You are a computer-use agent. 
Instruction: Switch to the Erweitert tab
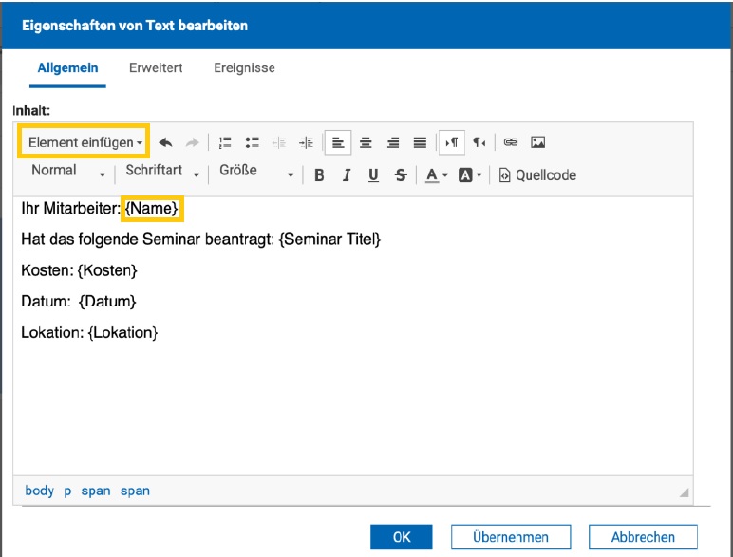(x=156, y=67)
